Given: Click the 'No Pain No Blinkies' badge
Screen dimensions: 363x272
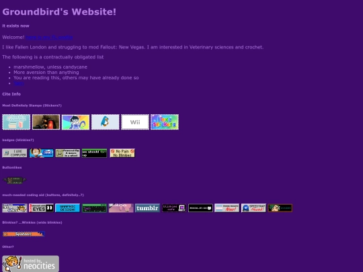Looking at the screenshot, I should 122,153.
